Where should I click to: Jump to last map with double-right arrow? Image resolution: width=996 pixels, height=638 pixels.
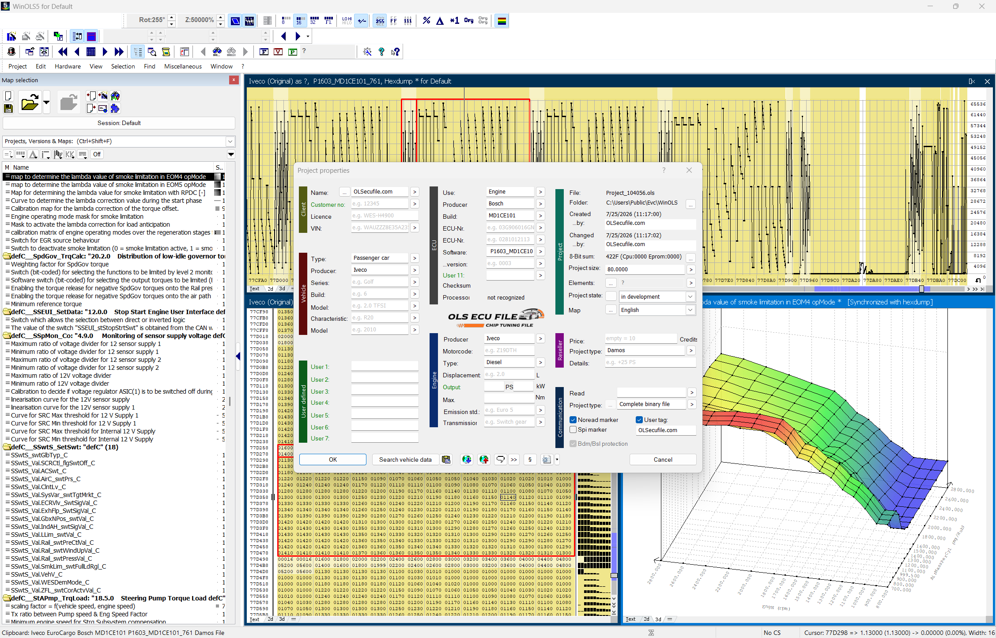click(119, 52)
